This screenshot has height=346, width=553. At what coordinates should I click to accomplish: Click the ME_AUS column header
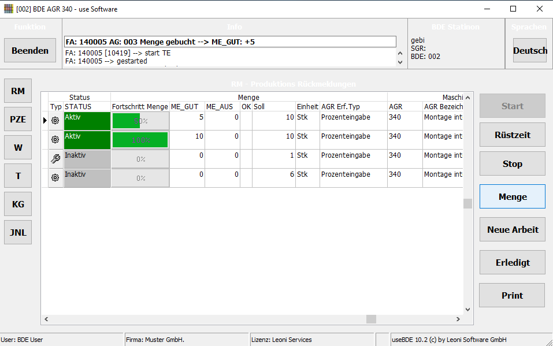(222, 106)
